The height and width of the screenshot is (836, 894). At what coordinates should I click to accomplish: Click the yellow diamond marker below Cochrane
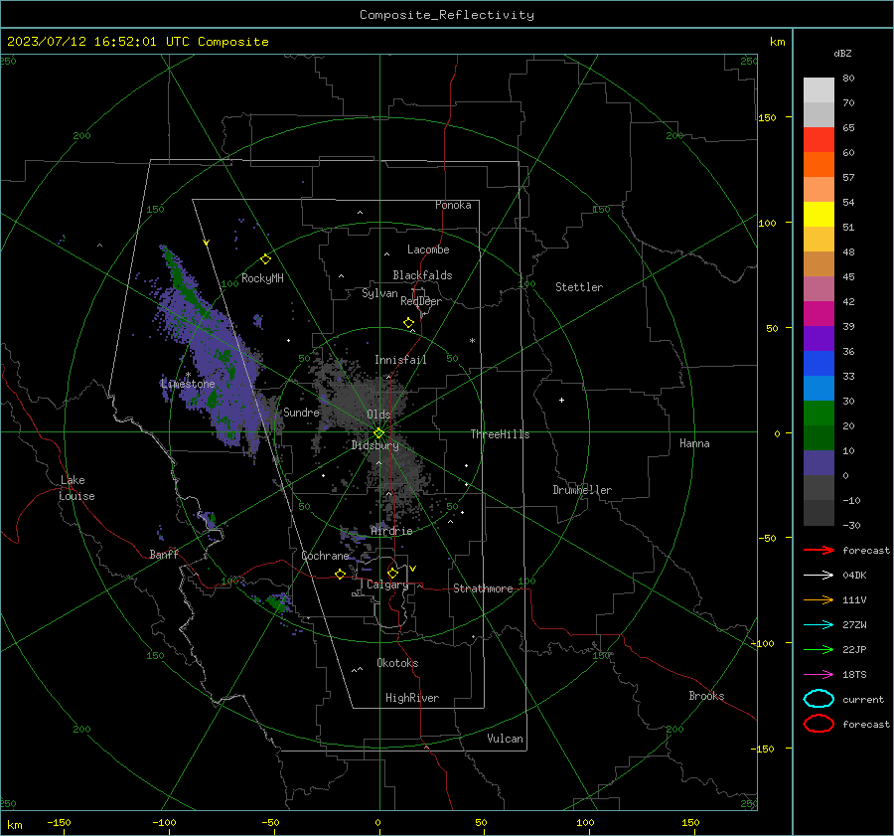(341, 574)
